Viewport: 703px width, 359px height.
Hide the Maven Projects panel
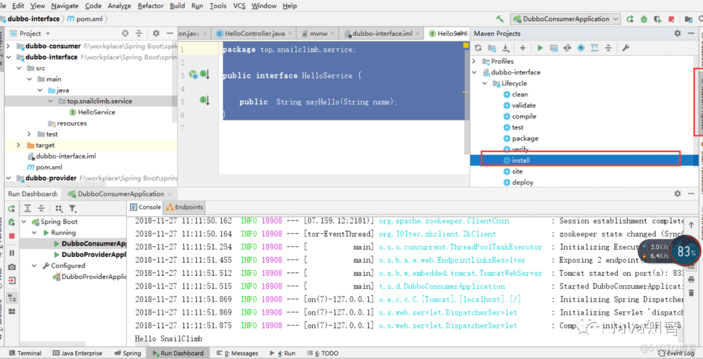[691, 33]
